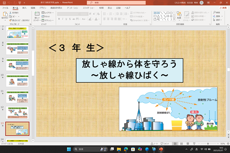The width and height of the screenshot is (230, 153).
Task: Open the レイアウト dropdown
Action: click(x=48, y=13)
